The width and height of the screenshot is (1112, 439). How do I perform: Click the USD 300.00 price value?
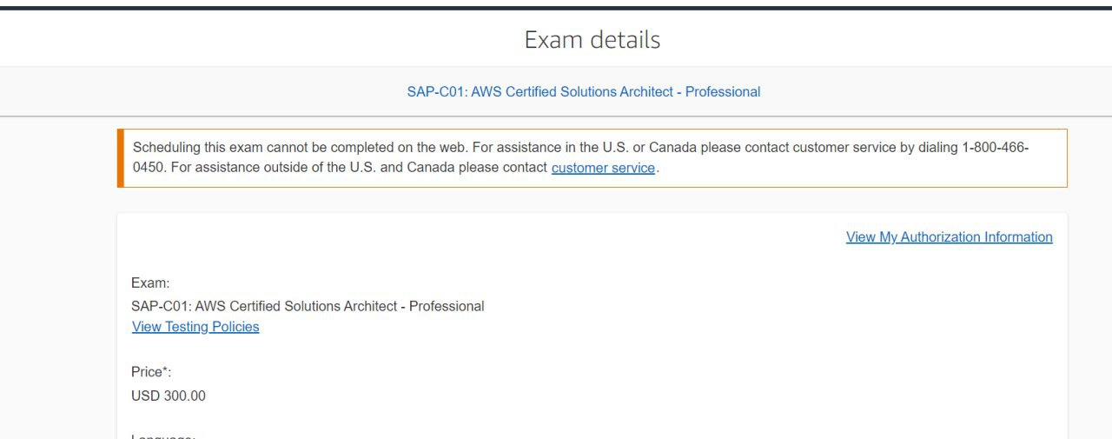tap(169, 396)
